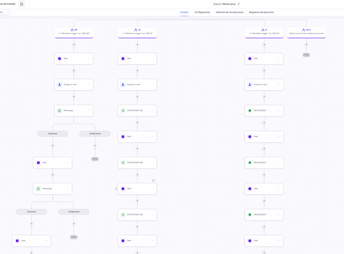The height and width of the screenshot is (254, 344).
Task: Click the clock icon of the first Wait in WA branch
Action: [59, 58]
